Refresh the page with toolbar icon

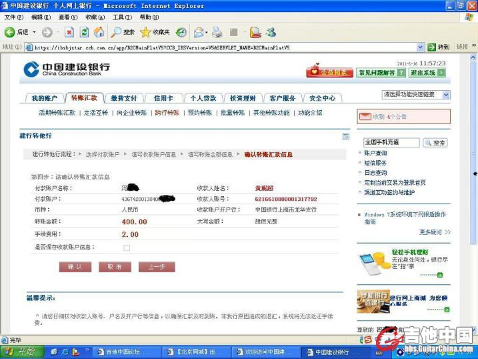click(84, 32)
